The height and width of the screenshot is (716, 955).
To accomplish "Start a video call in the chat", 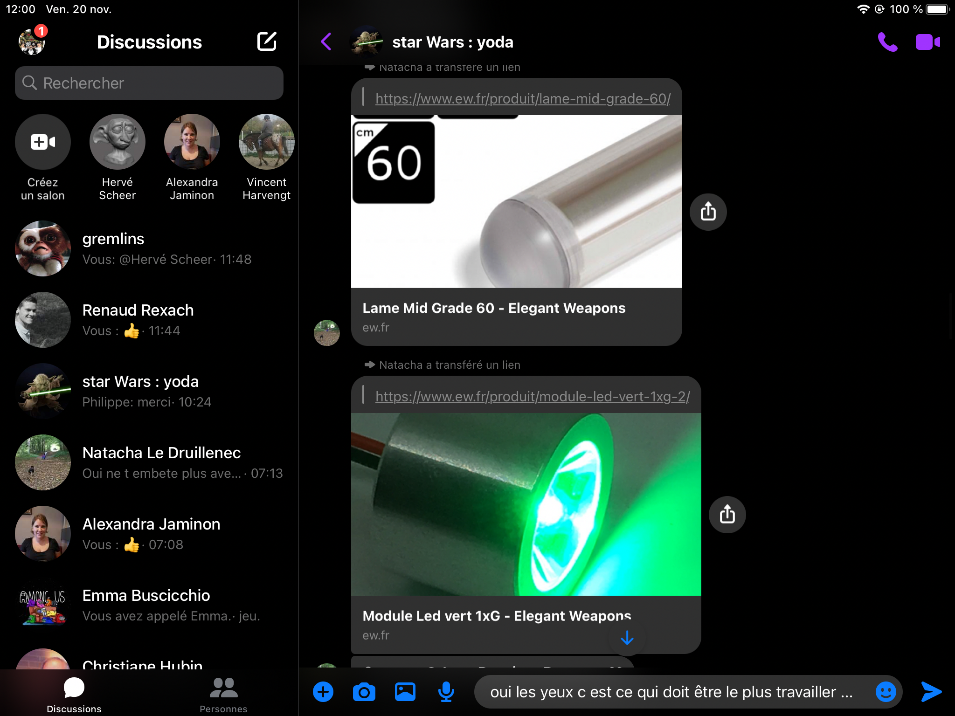I will point(927,42).
